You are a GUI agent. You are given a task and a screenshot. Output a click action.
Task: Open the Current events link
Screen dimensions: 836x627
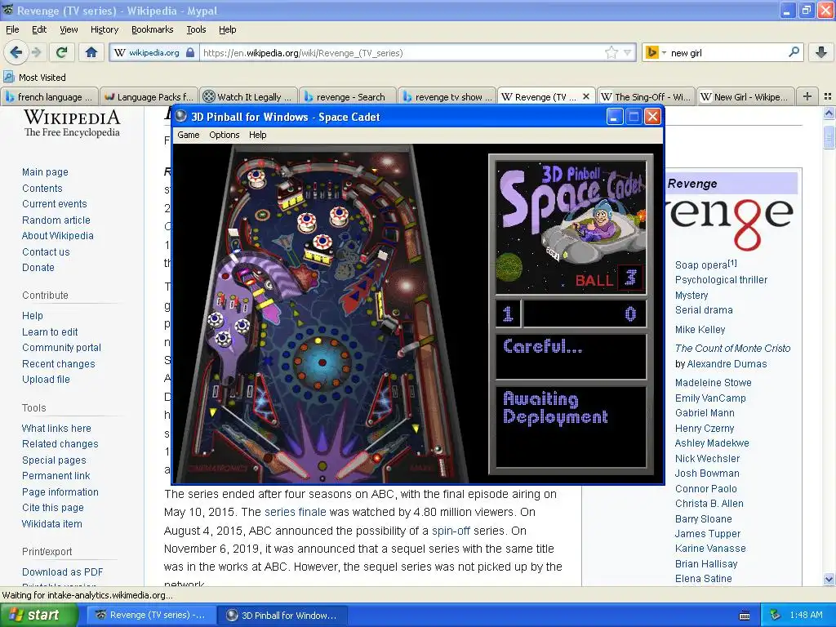(x=55, y=203)
